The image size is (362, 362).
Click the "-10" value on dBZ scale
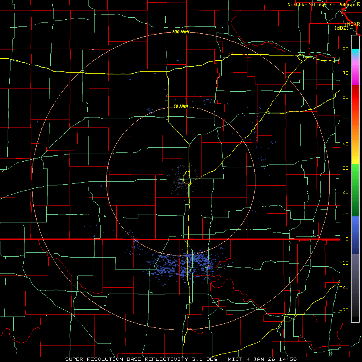344,263
